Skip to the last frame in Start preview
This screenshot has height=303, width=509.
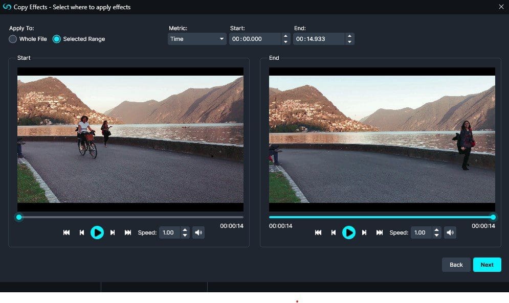pos(128,232)
